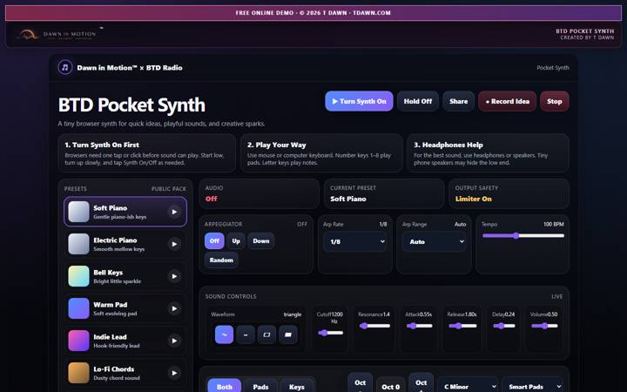Turn the synth on
The width and height of the screenshot is (627, 392).
[x=359, y=101]
